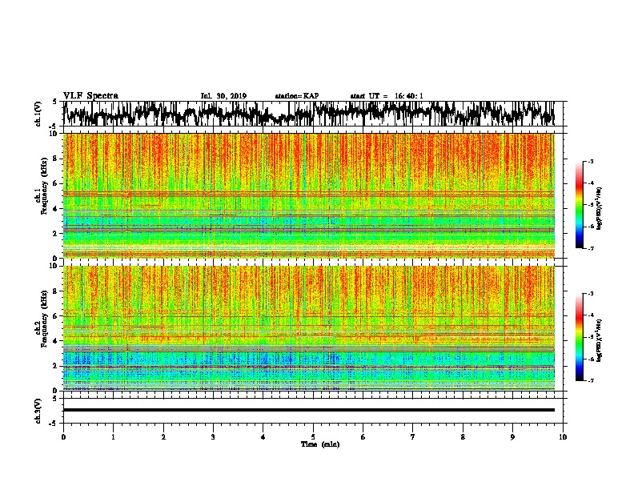Click inside the ch.1 voltage waveform panel
The width and height of the screenshot is (634, 490).
(x=313, y=114)
